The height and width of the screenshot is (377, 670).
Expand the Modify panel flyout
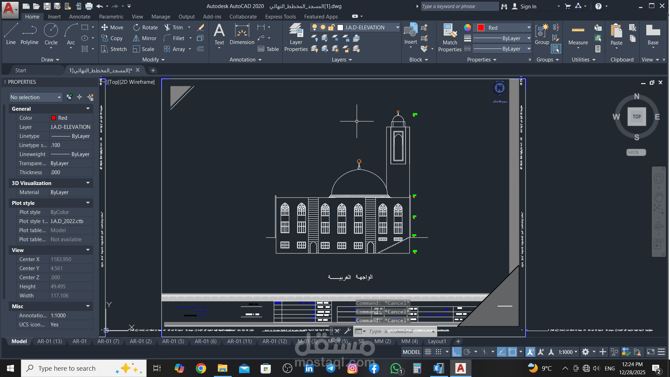[x=154, y=60]
